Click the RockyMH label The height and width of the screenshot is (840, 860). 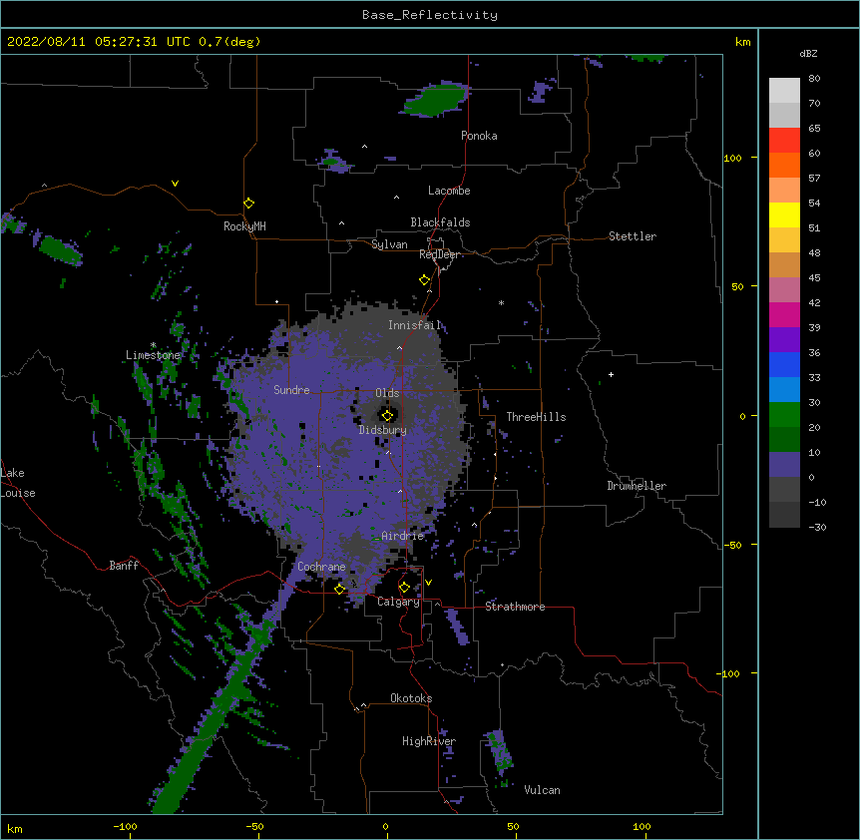(244, 225)
